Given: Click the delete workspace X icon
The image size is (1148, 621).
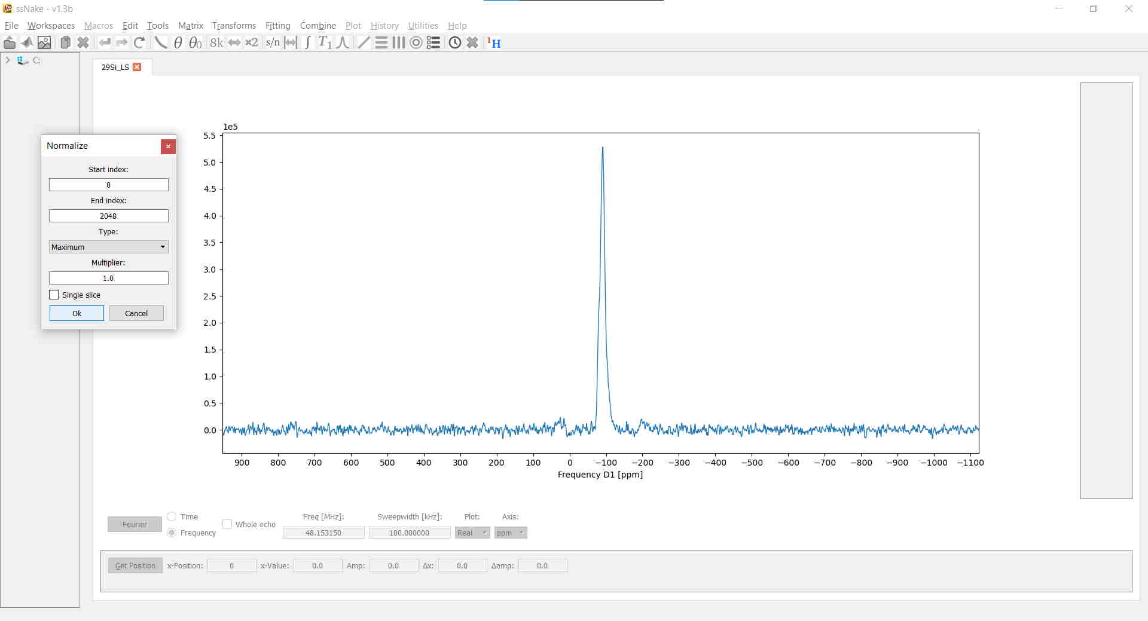Looking at the screenshot, I should click(83, 42).
